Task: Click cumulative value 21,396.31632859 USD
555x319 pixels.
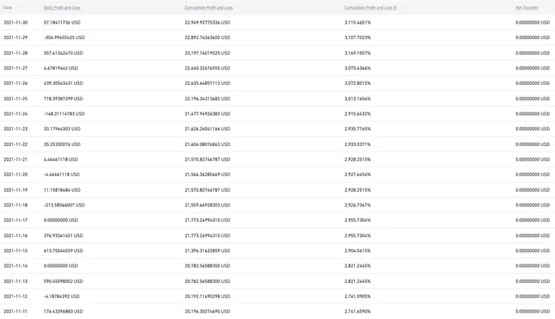Action: [x=207, y=250]
